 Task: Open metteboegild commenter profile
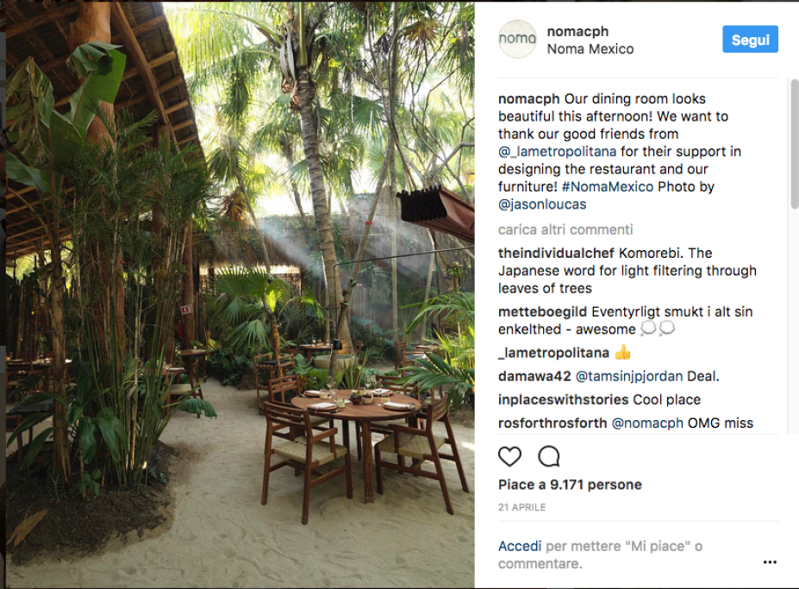coord(540,311)
